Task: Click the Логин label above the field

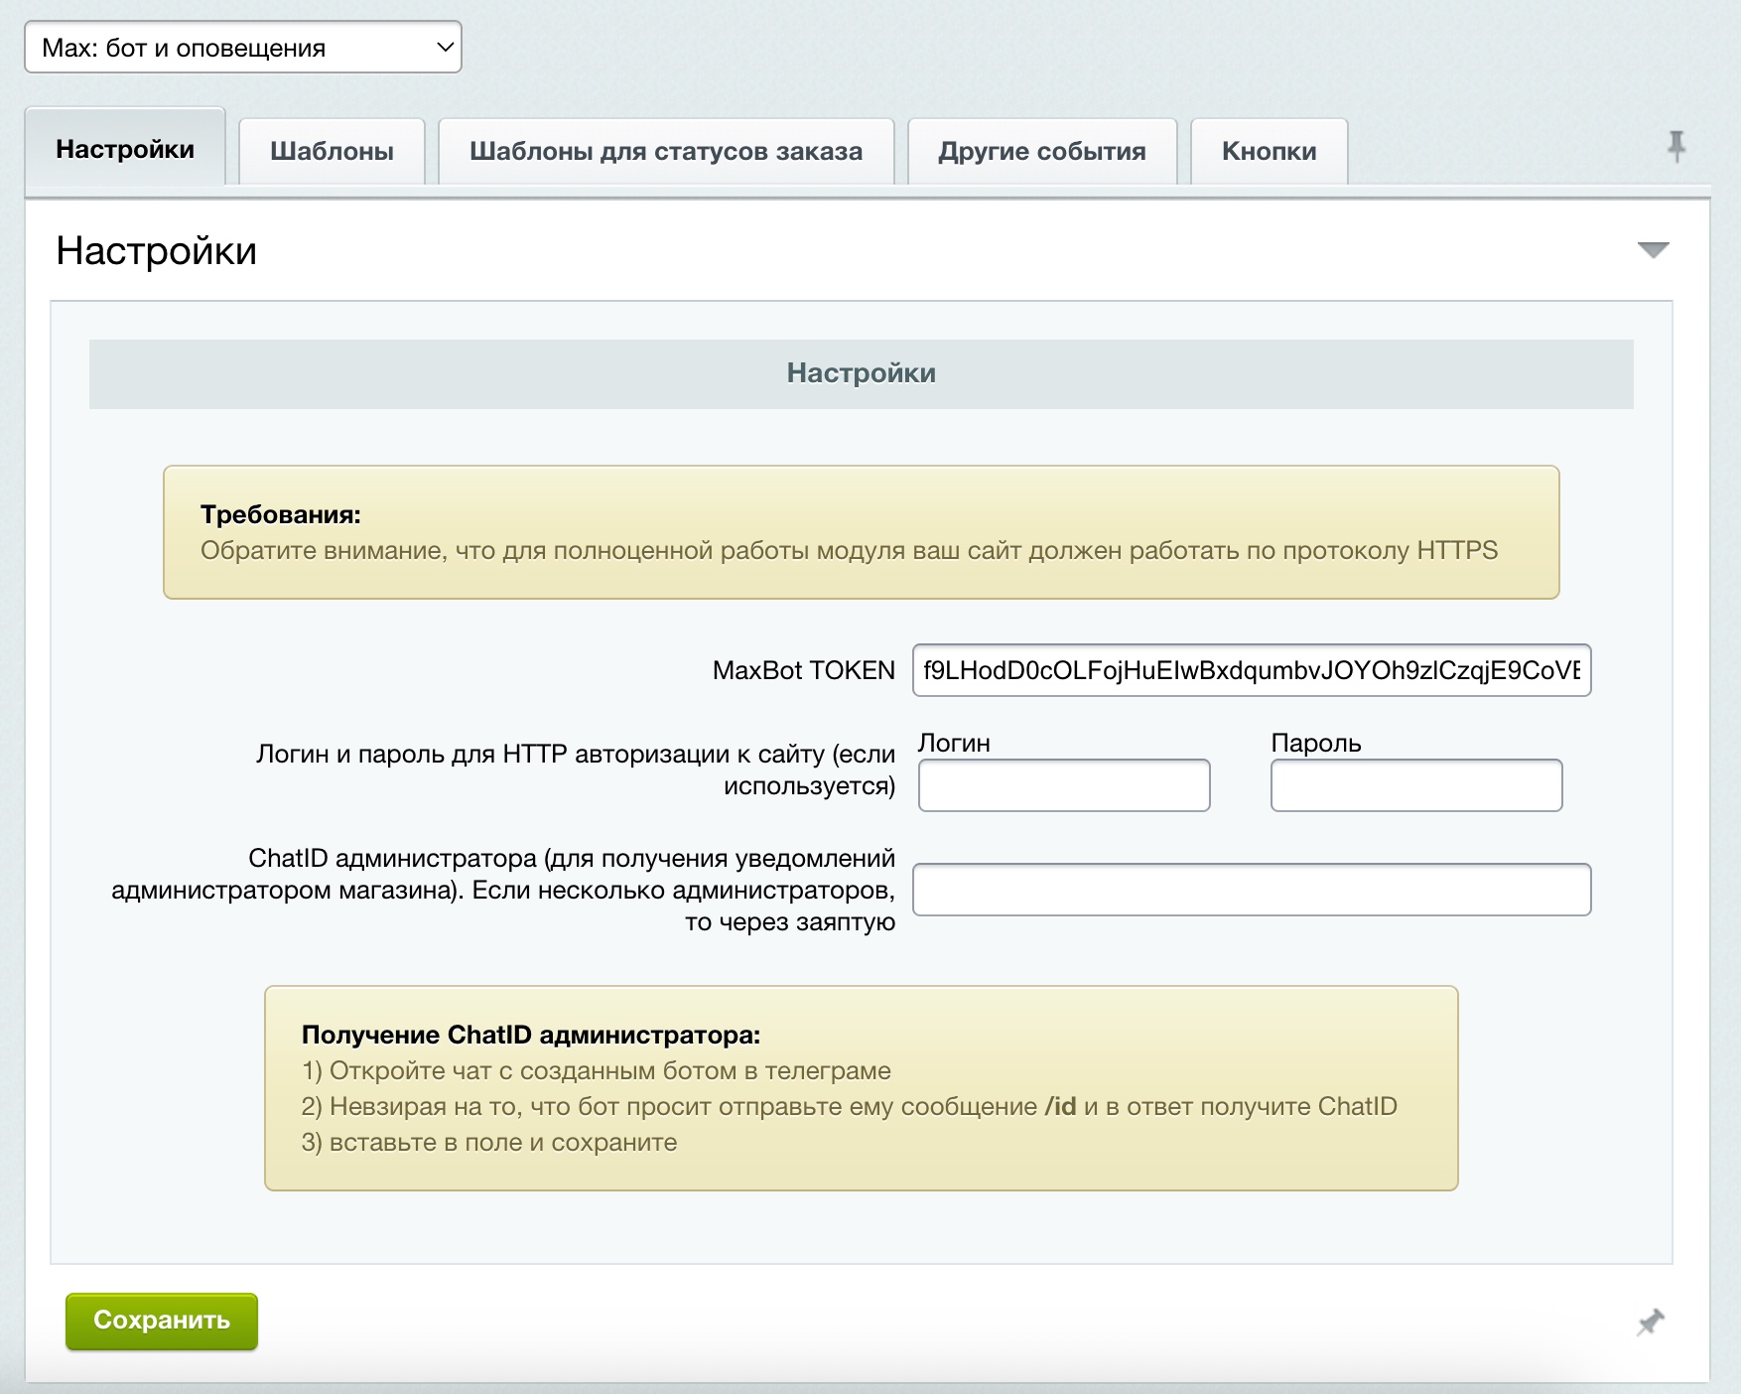Action: [954, 743]
